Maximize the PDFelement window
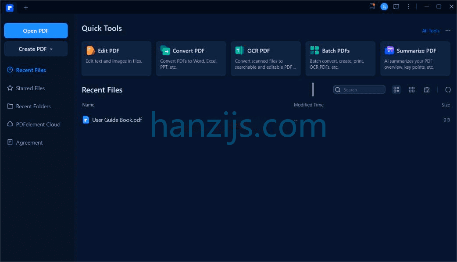Screen dimensions: 457x262 click(x=439, y=7)
